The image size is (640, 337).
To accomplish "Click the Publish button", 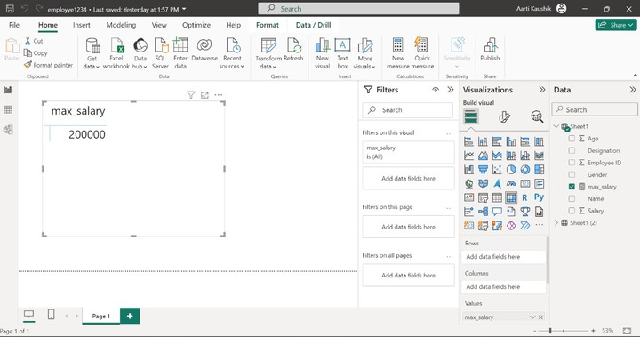I will pos(490,50).
